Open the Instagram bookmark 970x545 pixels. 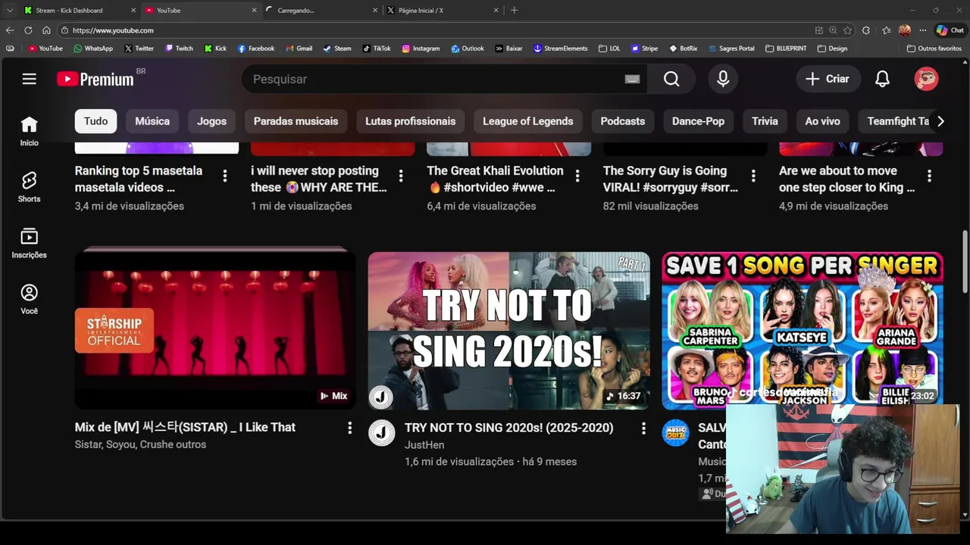point(421,48)
